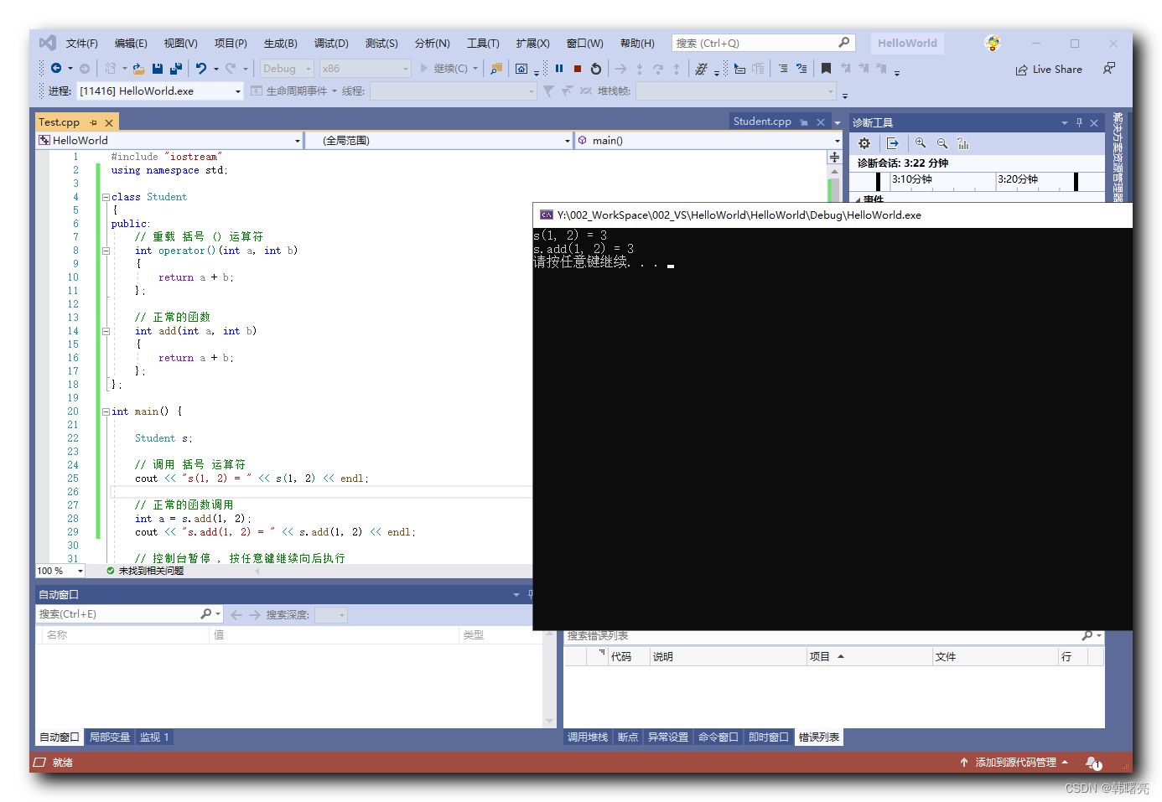
Task: Click the 说明 column header in error list
Action: (x=729, y=657)
